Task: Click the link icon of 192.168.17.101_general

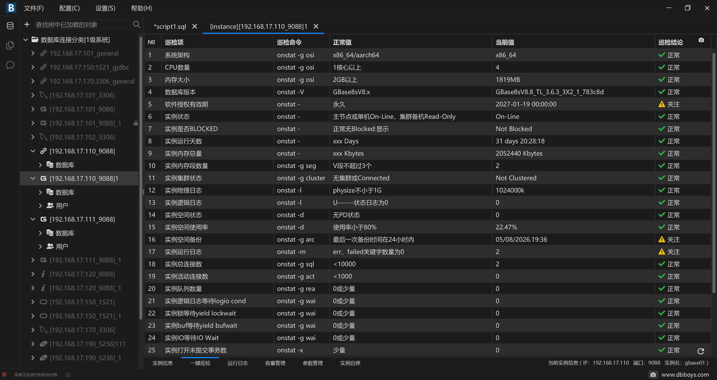Action: pos(43,53)
